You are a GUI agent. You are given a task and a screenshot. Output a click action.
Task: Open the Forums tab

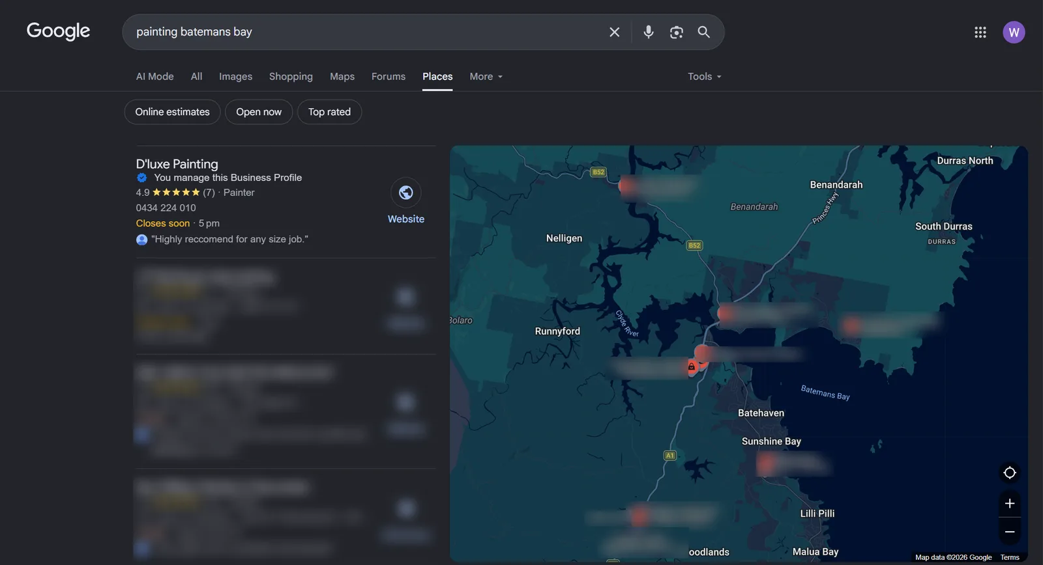(x=389, y=77)
